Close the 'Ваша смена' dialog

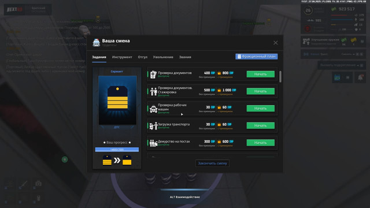click(x=275, y=43)
